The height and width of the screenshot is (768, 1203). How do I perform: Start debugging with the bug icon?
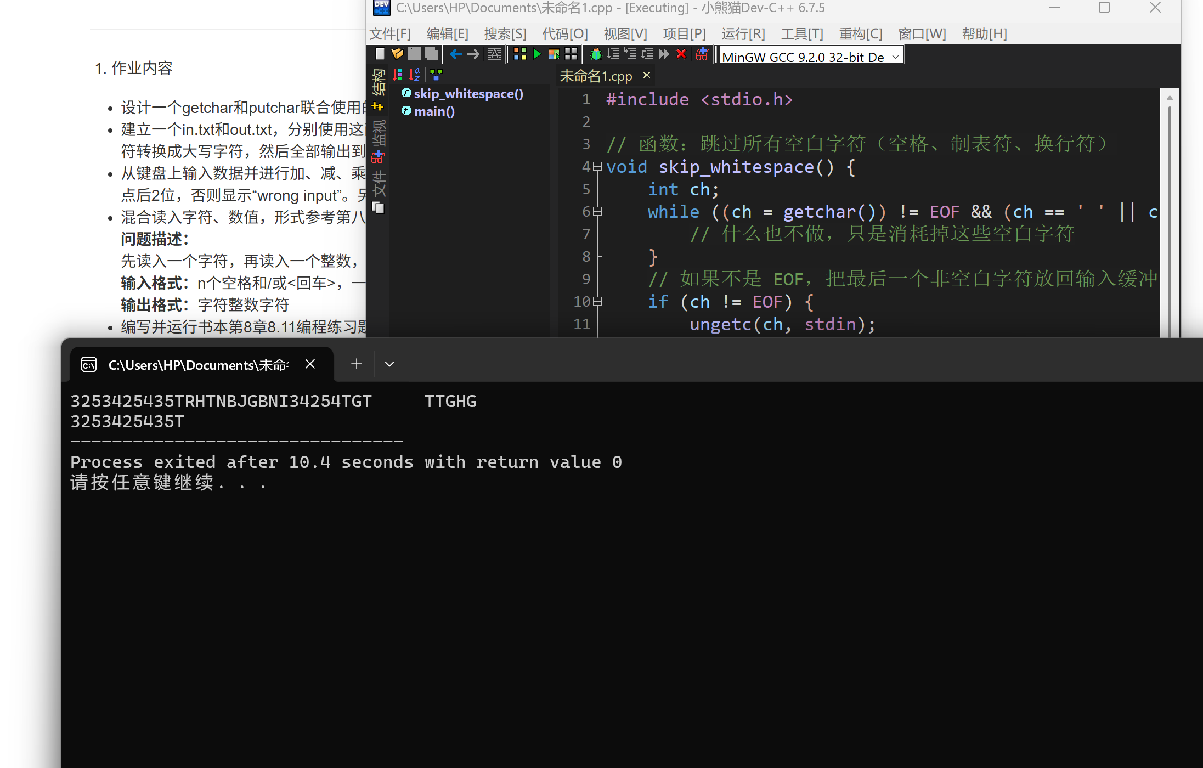tap(596, 54)
